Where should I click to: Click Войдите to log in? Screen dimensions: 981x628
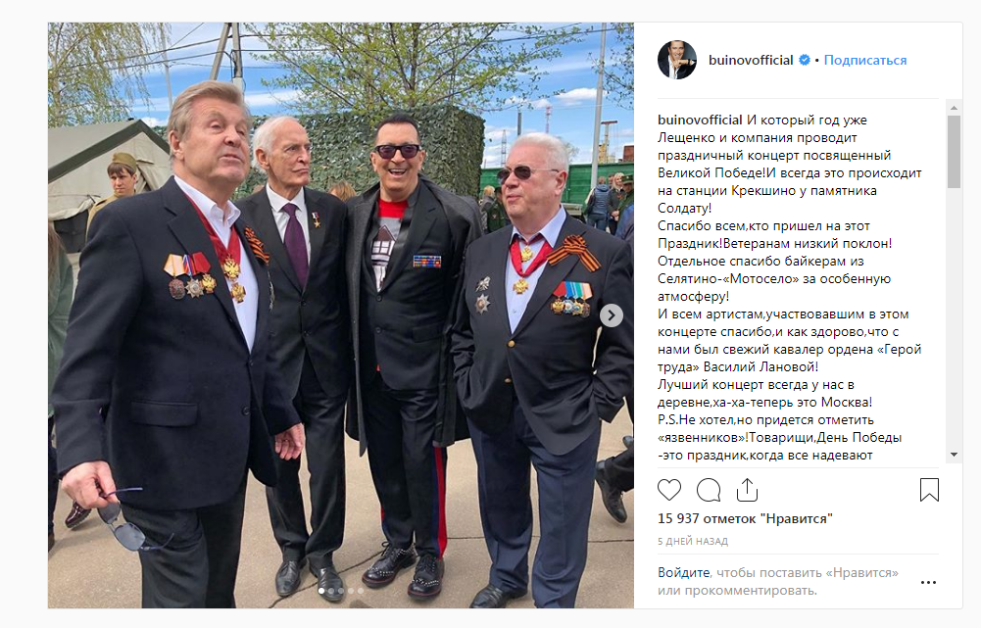coord(683,572)
